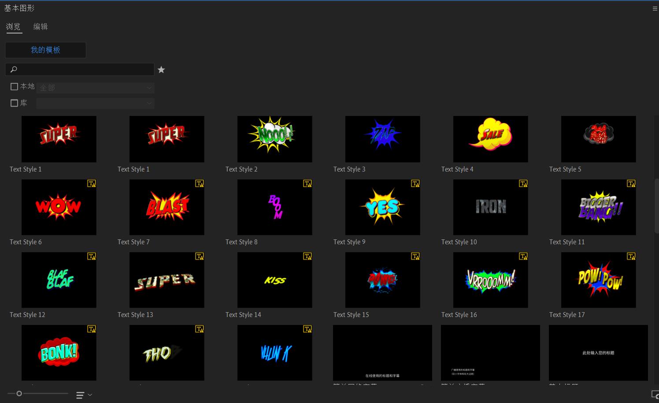Select the Text Style 4 SALE thumbnail
The image size is (659, 403).
(x=490, y=139)
